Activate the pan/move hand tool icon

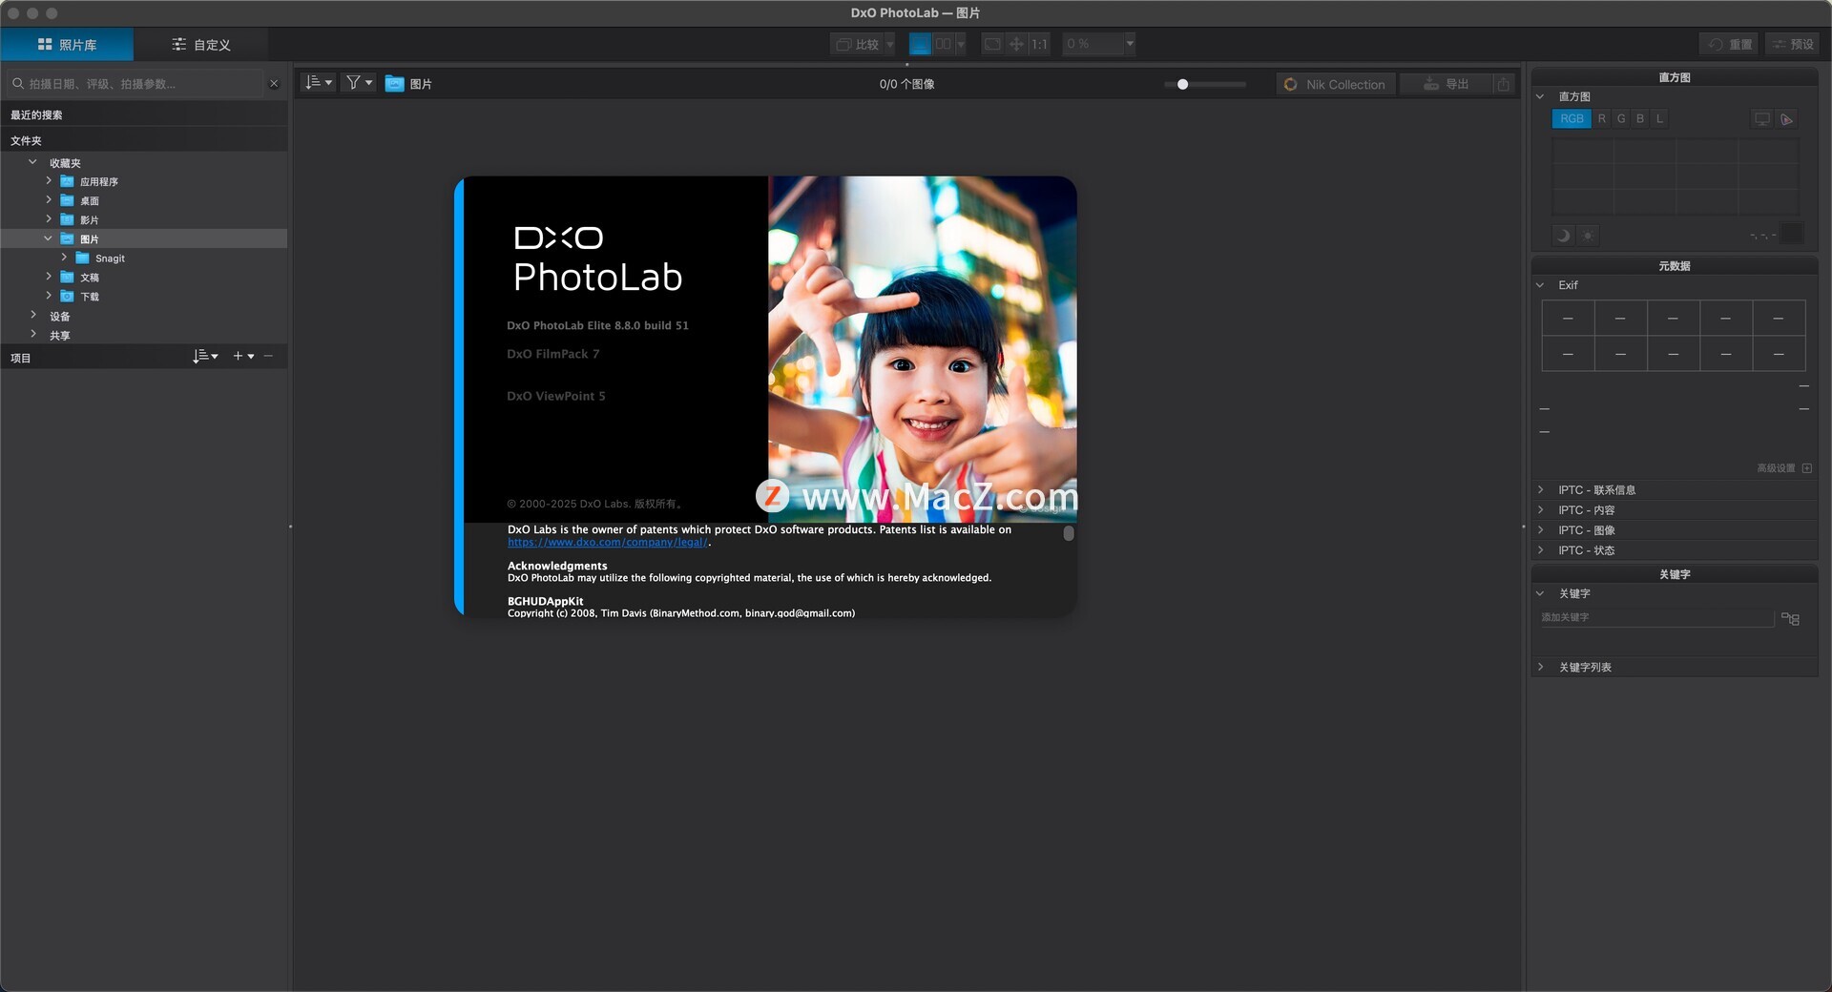tap(1016, 44)
